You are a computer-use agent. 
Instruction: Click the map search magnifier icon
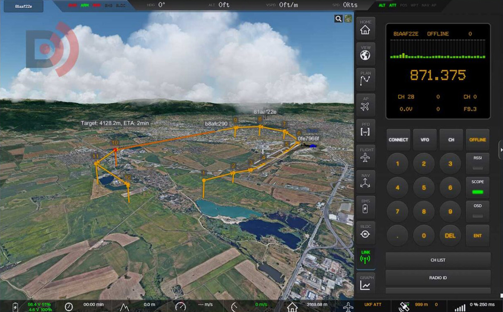coord(338,19)
